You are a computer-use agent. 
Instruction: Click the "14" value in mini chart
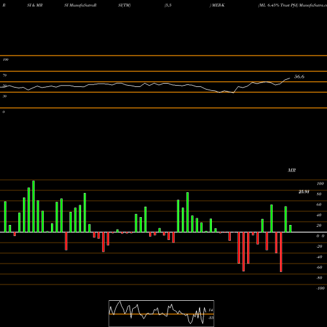point(211,310)
